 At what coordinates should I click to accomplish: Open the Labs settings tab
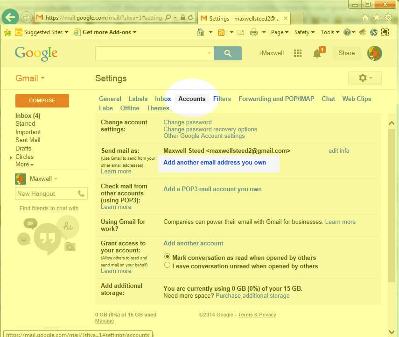(106, 108)
